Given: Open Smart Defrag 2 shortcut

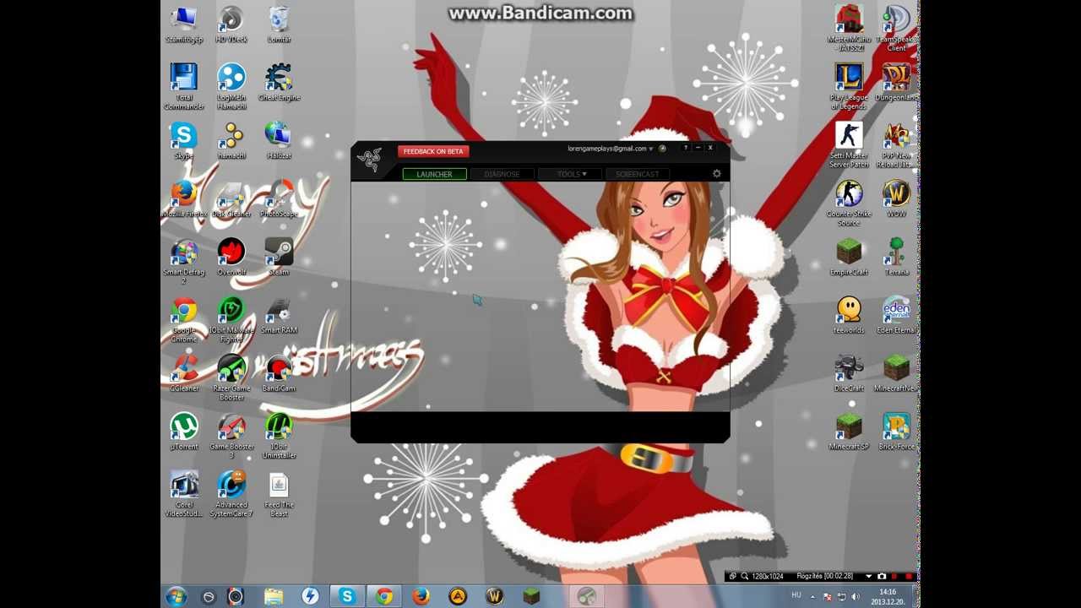Looking at the screenshot, I should 184,262.
